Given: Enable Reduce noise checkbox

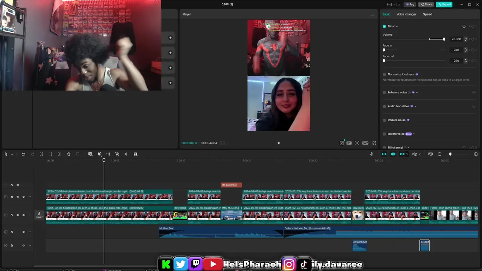Looking at the screenshot, I should [x=384, y=120].
